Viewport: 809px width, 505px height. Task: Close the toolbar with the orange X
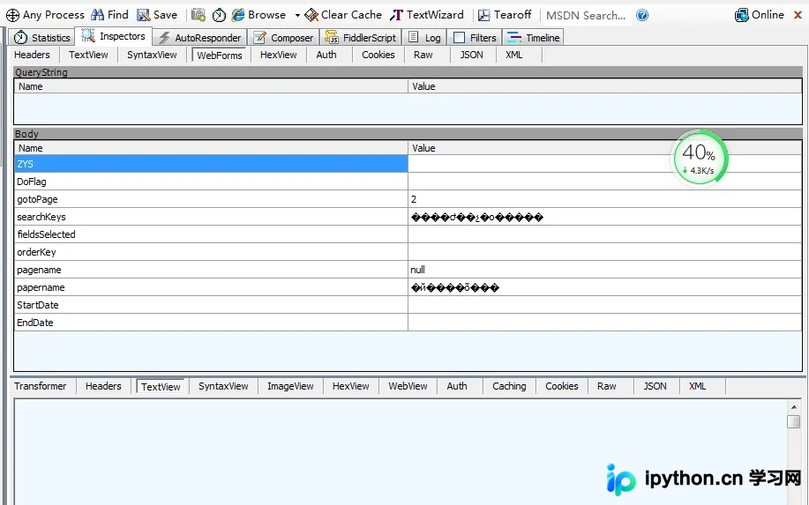pos(798,15)
